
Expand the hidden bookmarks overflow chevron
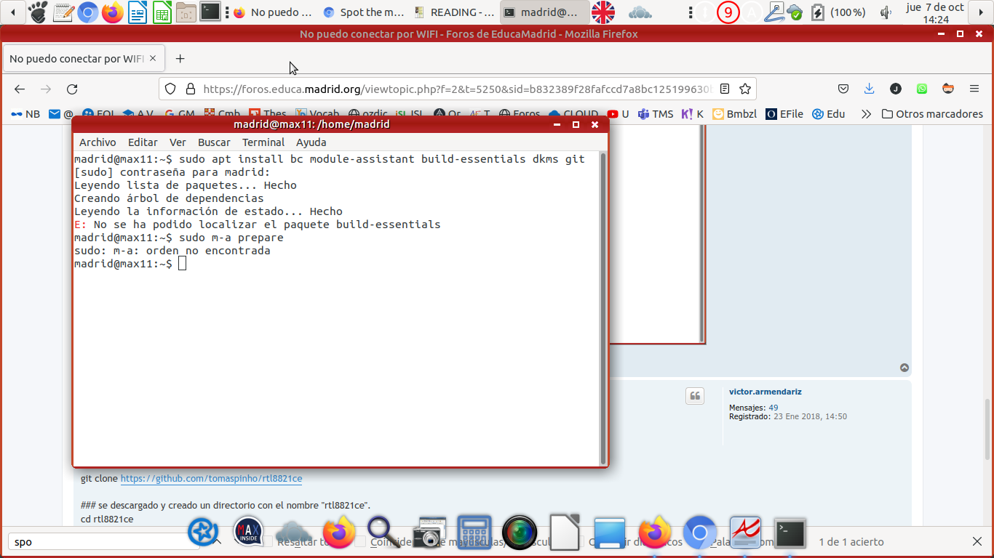866,114
